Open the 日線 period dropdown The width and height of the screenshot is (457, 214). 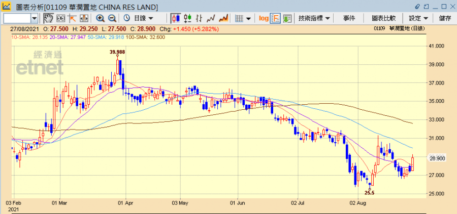tap(140, 18)
